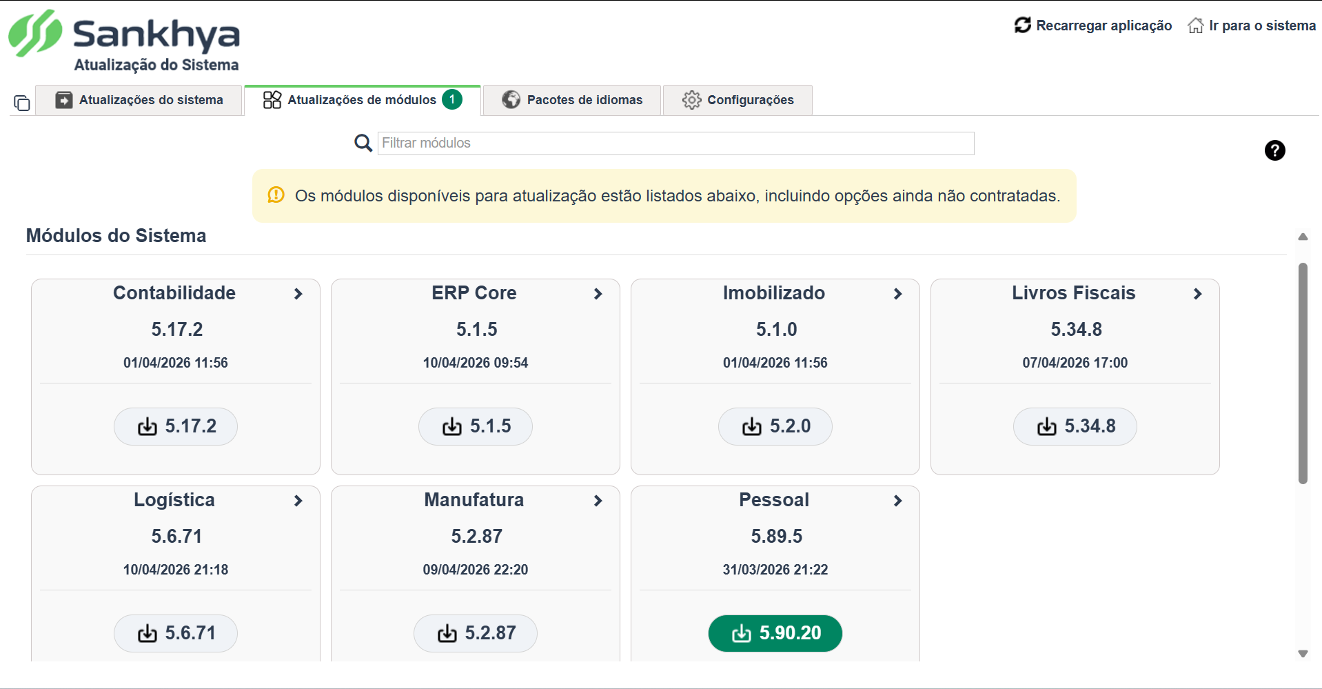Click the Imobilizado module title

click(x=774, y=293)
